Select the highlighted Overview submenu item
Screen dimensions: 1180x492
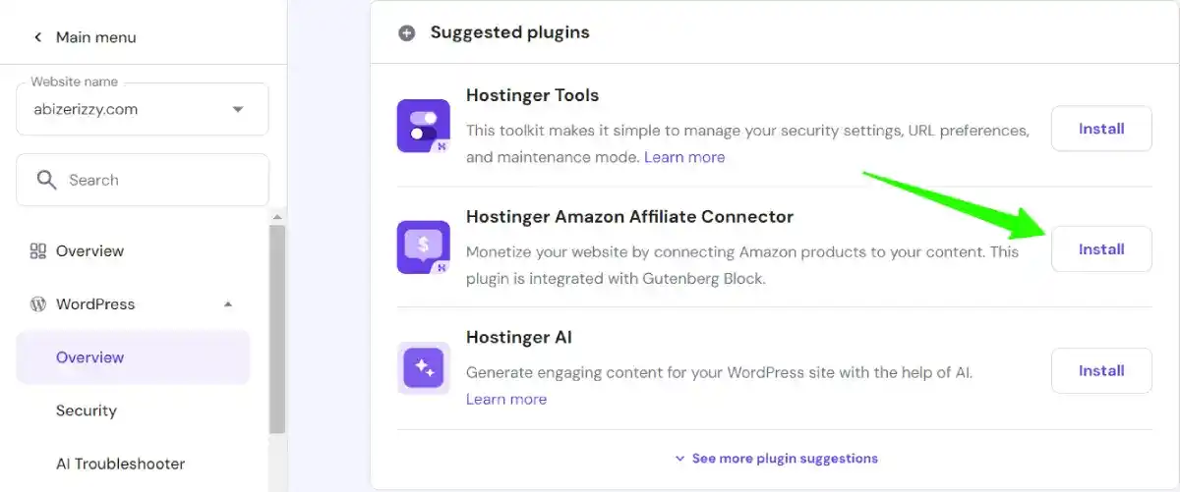[x=134, y=357]
